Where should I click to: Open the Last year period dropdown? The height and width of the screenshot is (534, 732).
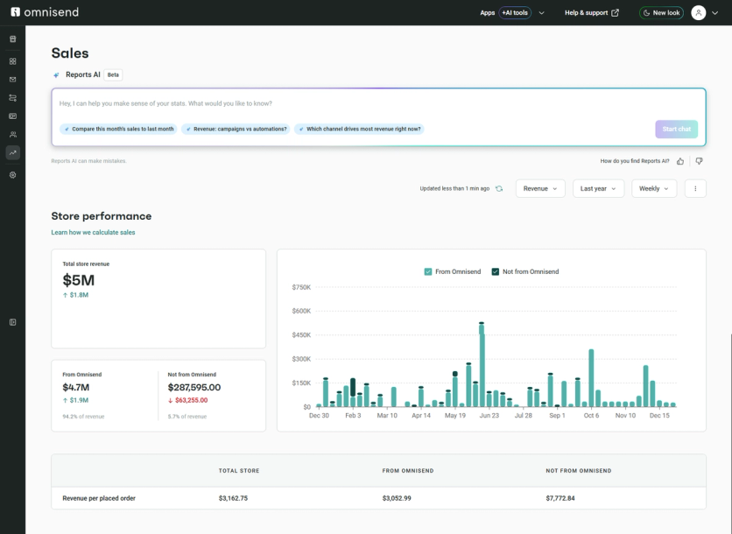pyautogui.click(x=598, y=188)
